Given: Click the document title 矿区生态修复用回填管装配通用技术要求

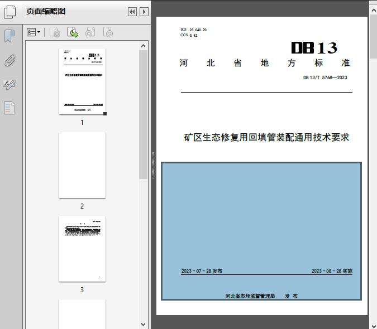Looking at the screenshot, I should point(266,137).
